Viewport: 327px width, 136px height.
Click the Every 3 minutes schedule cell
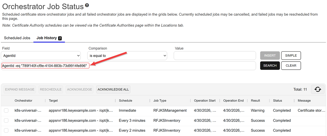132,120
